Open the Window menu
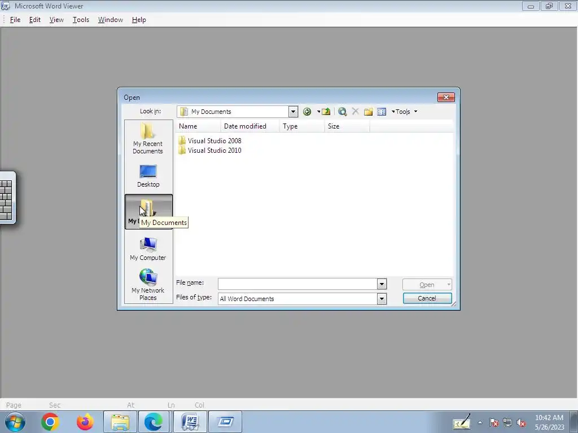The height and width of the screenshot is (433, 578). [111, 20]
